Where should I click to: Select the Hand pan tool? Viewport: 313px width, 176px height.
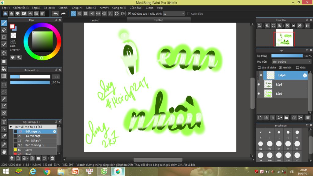[x=4, y=152]
